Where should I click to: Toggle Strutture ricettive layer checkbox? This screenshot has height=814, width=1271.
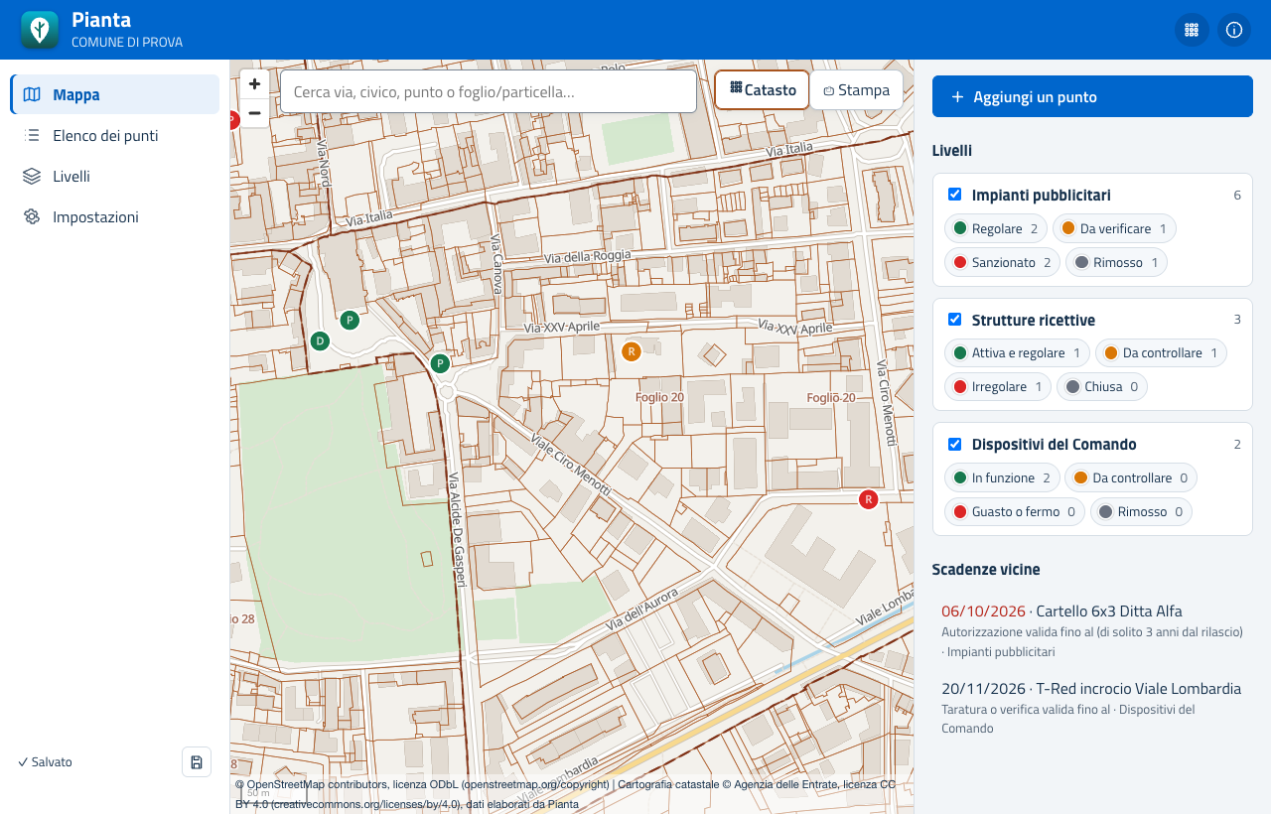[955, 320]
